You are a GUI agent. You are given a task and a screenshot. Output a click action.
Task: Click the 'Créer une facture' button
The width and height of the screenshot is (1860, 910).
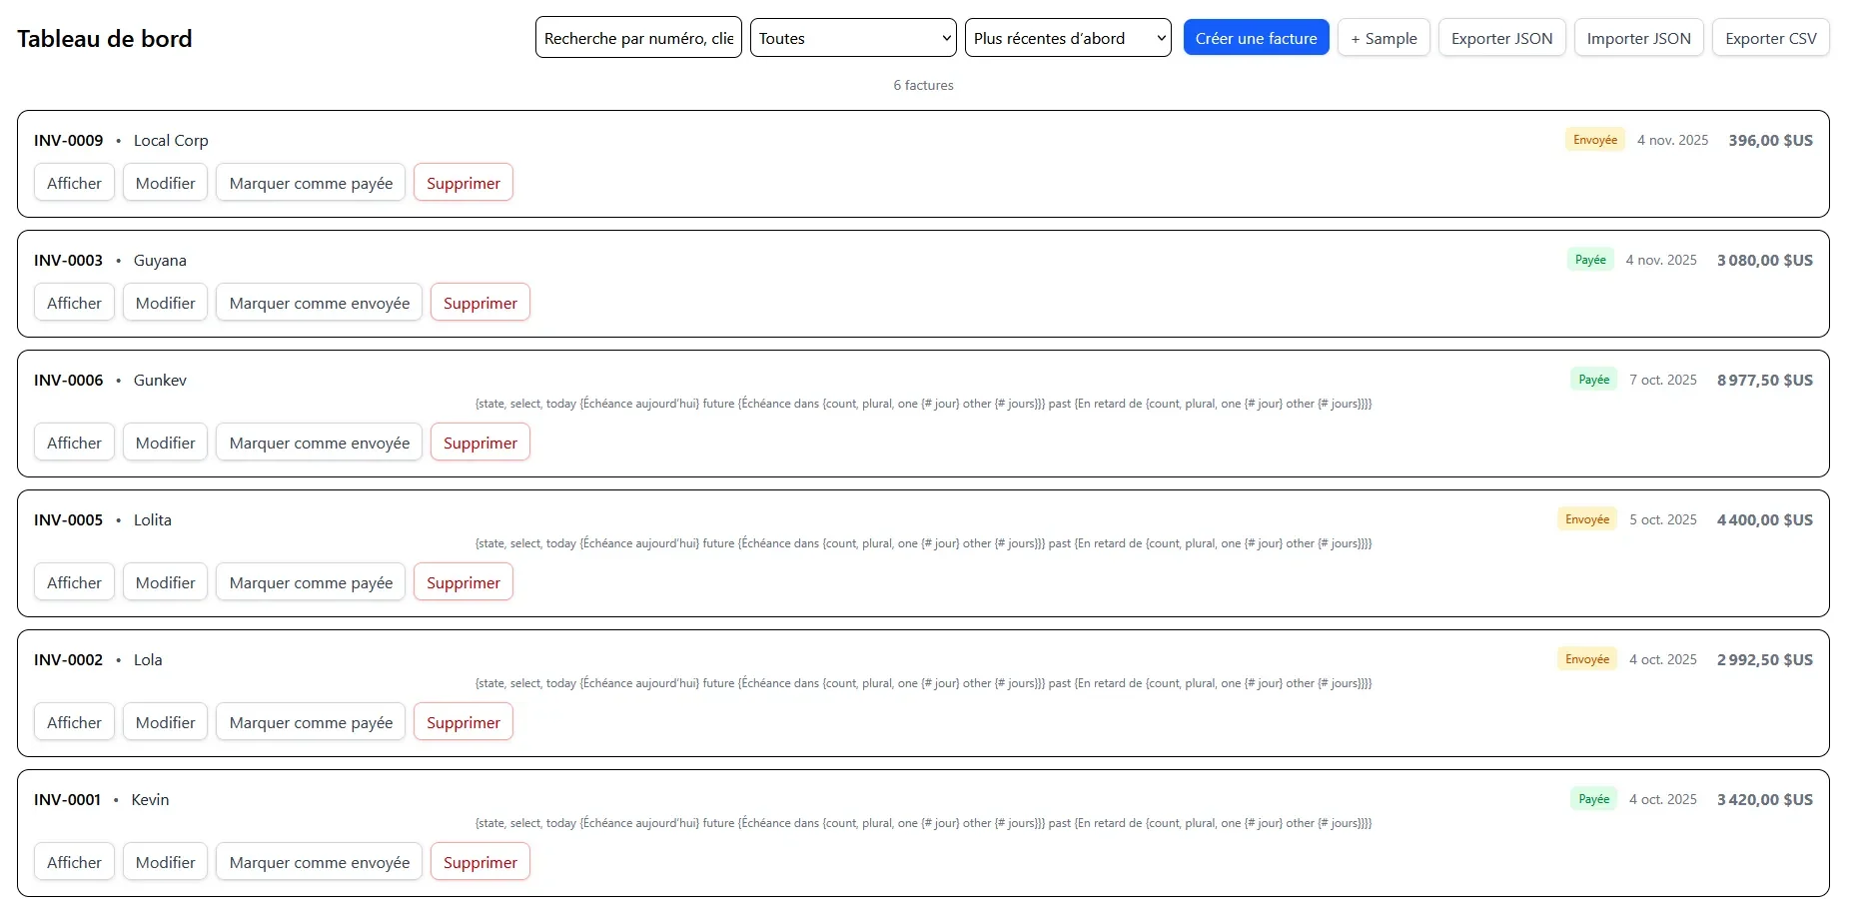(x=1256, y=38)
